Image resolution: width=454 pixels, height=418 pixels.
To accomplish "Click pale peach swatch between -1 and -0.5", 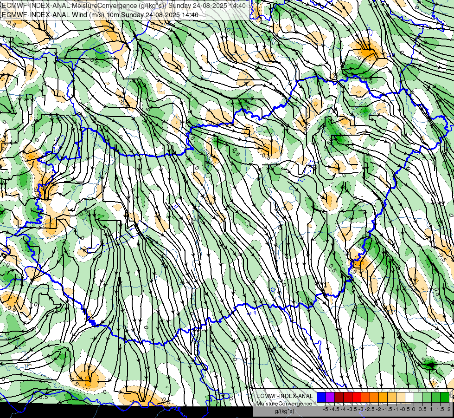I will [x=401, y=398].
